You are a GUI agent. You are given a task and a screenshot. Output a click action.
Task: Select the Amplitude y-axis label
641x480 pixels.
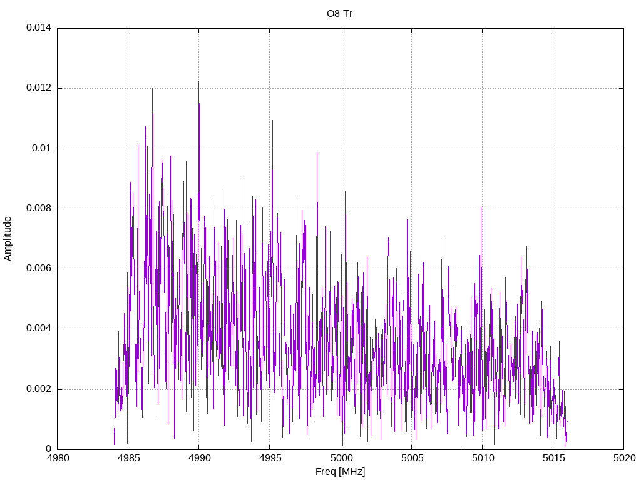(8, 239)
